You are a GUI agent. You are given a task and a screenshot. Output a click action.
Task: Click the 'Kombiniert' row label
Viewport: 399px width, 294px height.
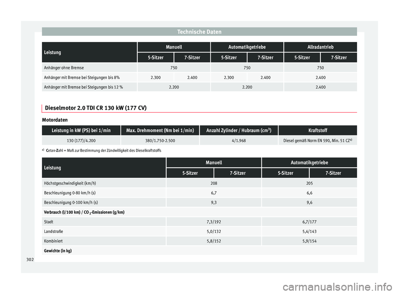point(53,241)
